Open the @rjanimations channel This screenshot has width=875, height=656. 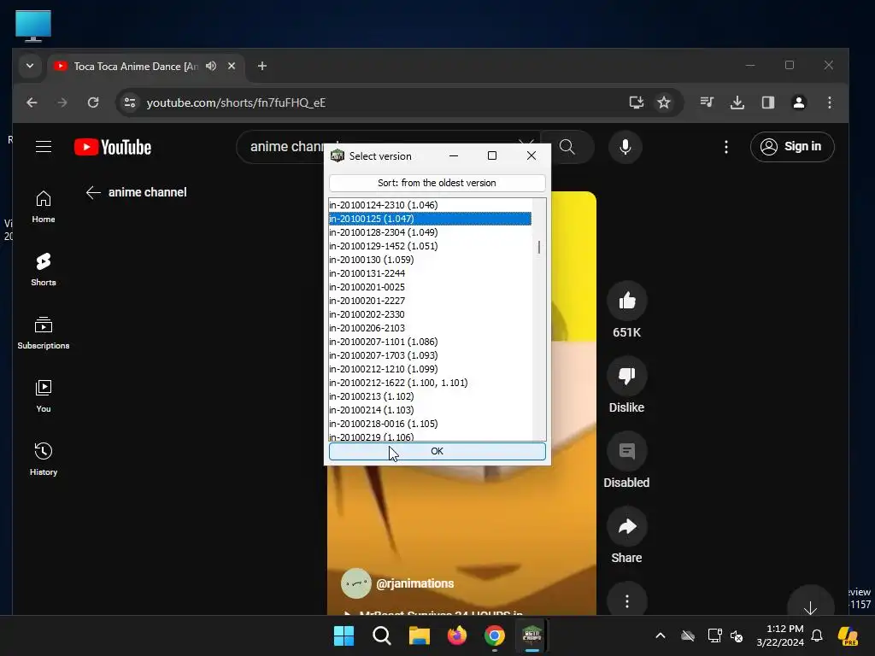[414, 583]
